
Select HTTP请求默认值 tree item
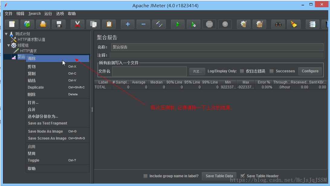[x=31, y=39]
